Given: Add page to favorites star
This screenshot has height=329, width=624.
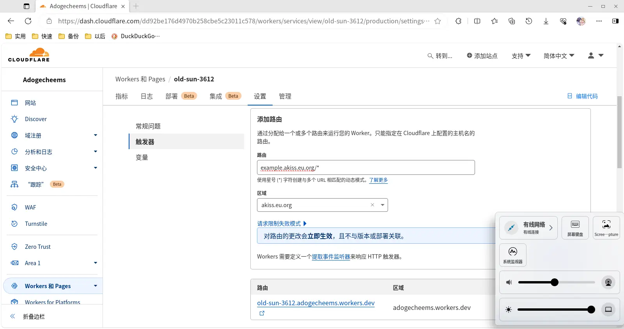Looking at the screenshot, I should 438,21.
